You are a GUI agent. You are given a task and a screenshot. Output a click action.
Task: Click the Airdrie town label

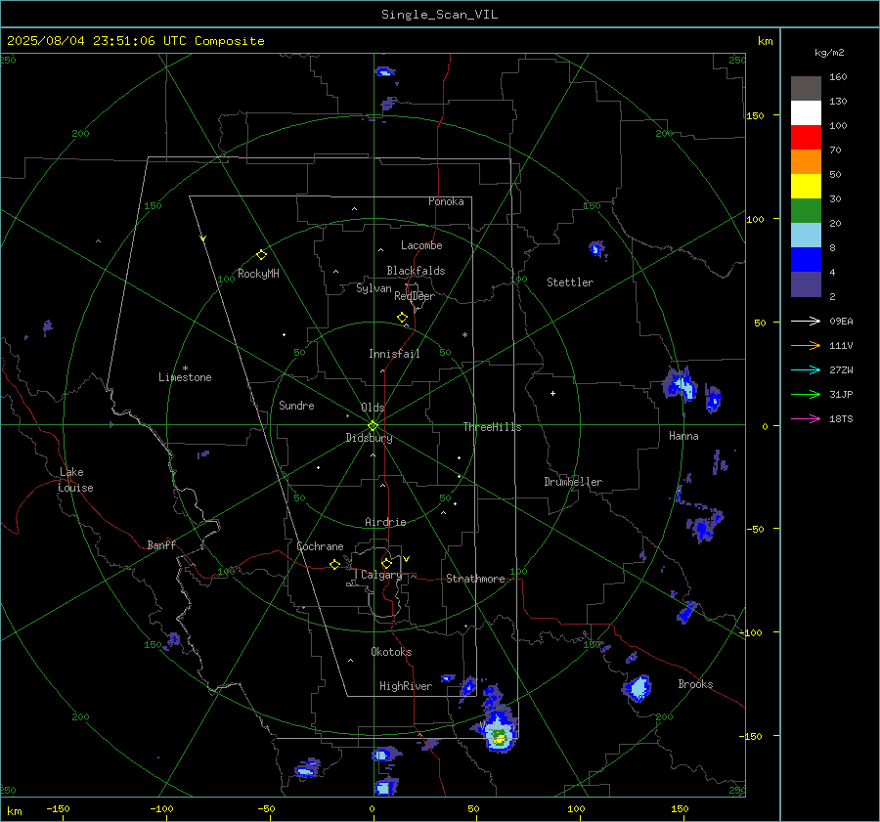click(x=385, y=522)
